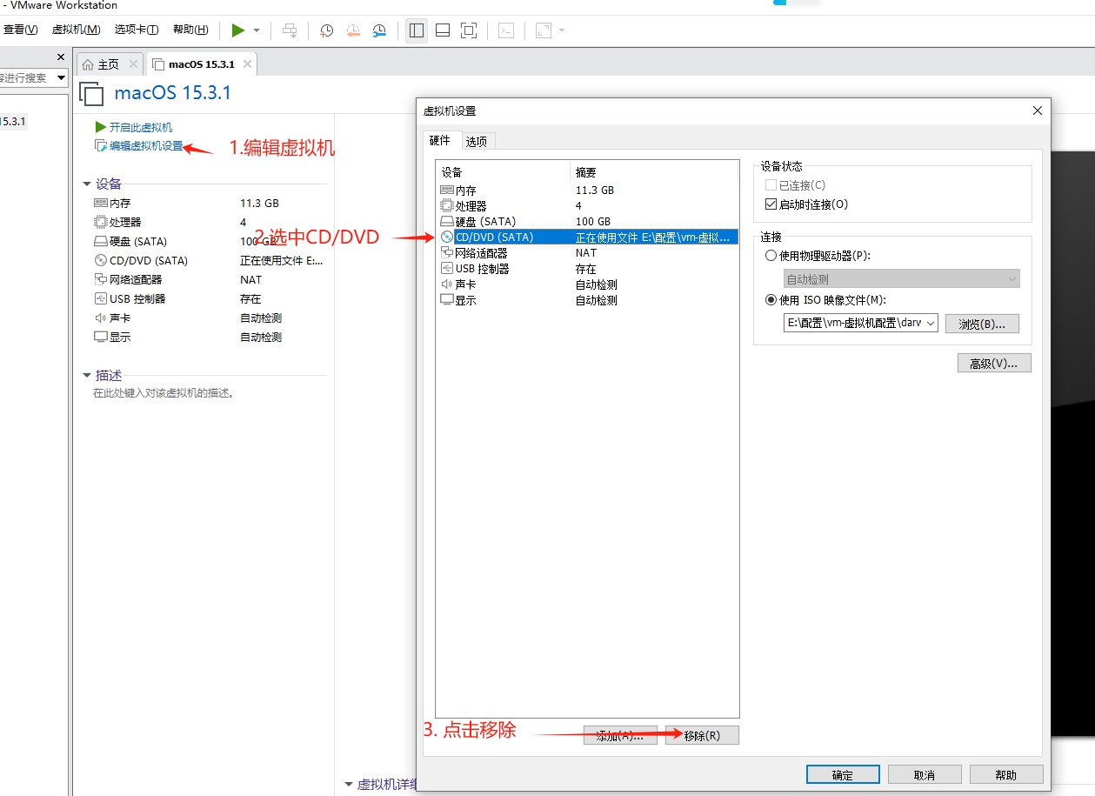Screen dimensions: 1095x796
Task: Open the 自动检测 physical drive dropdown
Action: tap(901, 279)
